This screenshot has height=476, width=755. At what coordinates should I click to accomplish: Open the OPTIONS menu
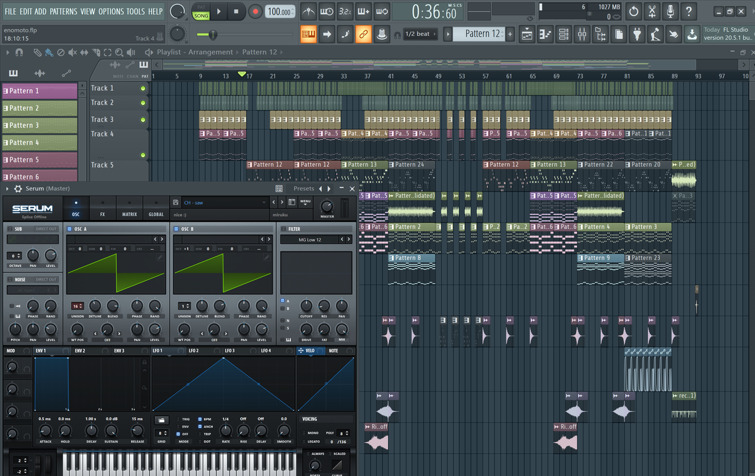point(111,11)
